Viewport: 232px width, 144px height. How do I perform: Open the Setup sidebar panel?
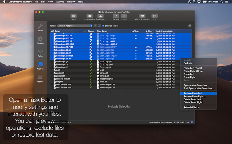coord(40,27)
